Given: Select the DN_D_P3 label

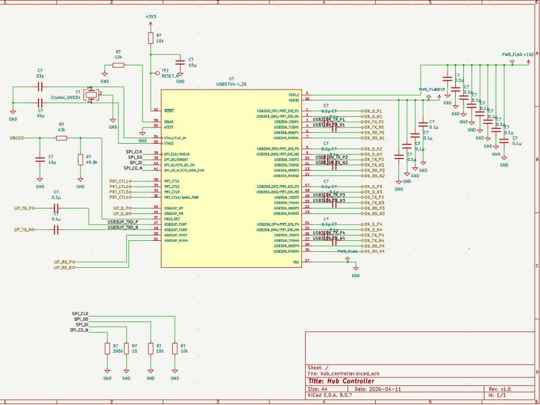Looking at the screenshot, I should pyautogui.click(x=372, y=187).
